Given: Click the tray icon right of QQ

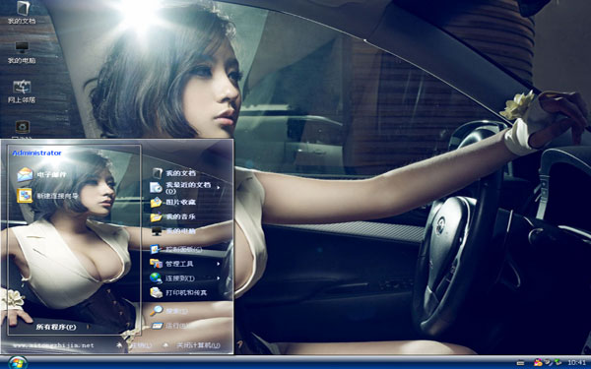Looking at the screenshot, I should [548, 362].
